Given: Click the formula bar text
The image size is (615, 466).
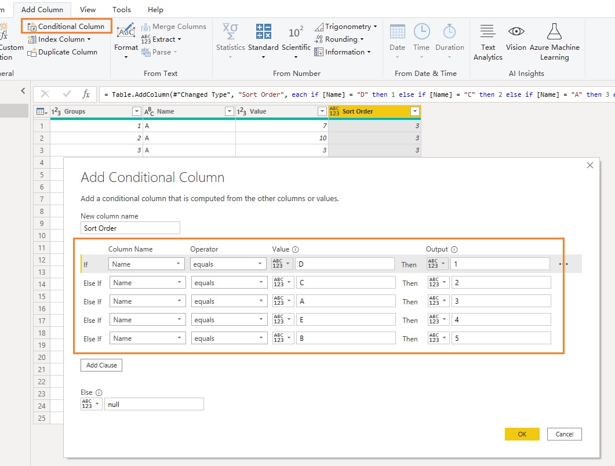Looking at the screenshot, I should [357, 94].
